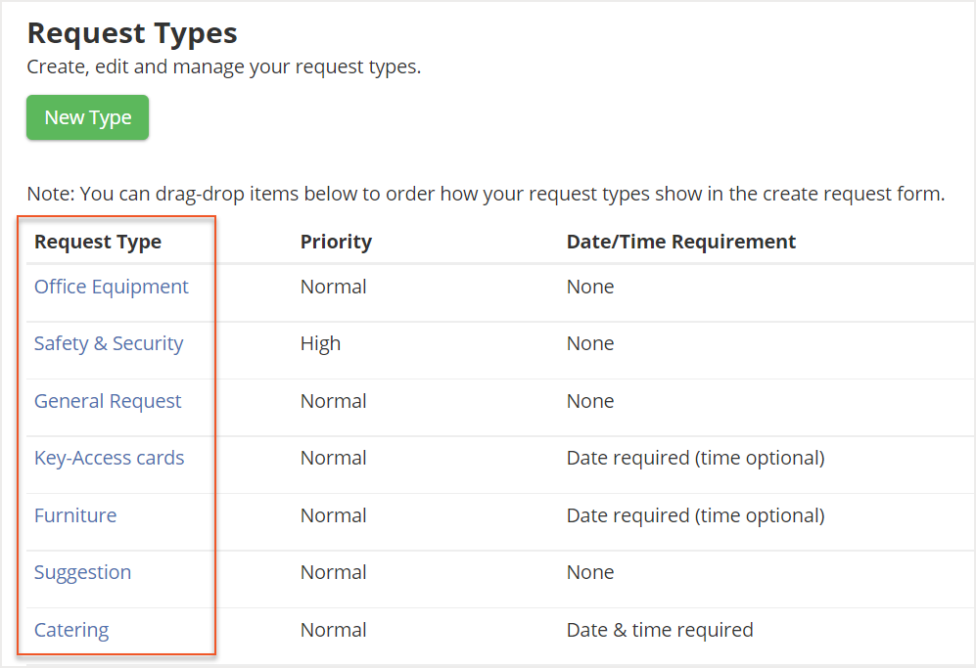
Task: Open the Key-Access cards request type
Action: pos(109,458)
